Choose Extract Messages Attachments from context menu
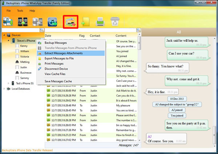Viewport: 218px width, 154px height. pyautogui.click(x=63, y=53)
